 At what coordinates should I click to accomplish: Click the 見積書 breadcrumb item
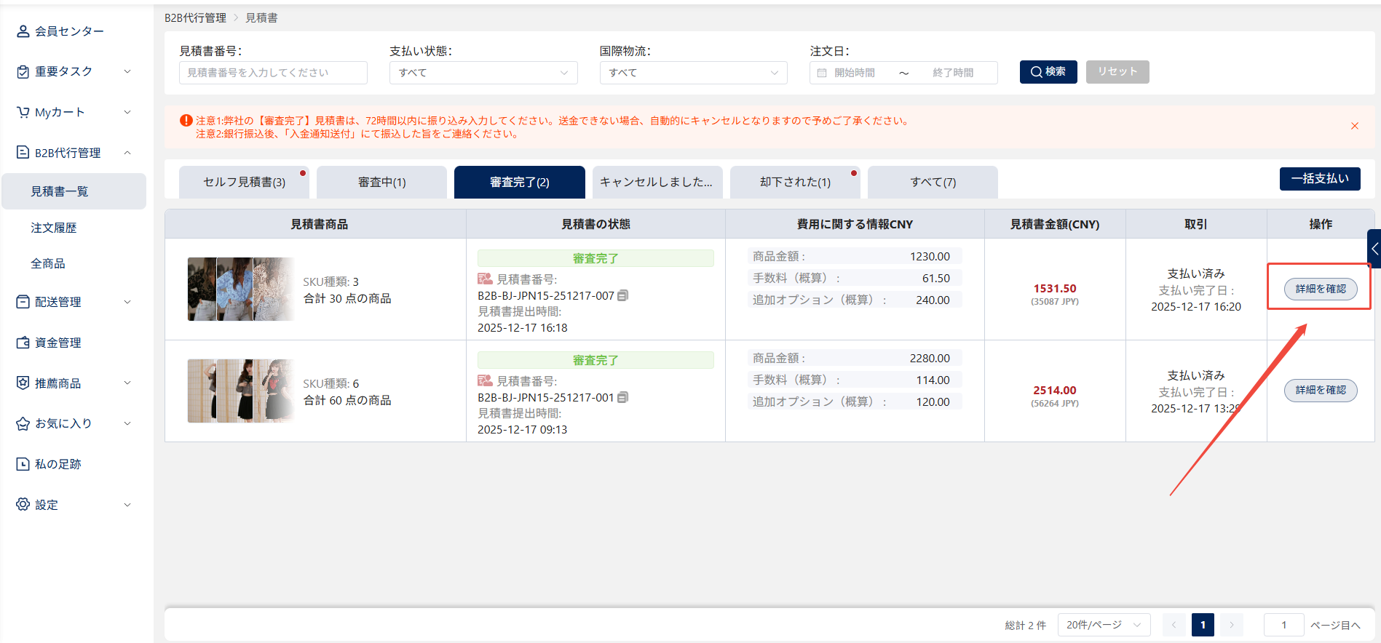click(x=261, y=17)
